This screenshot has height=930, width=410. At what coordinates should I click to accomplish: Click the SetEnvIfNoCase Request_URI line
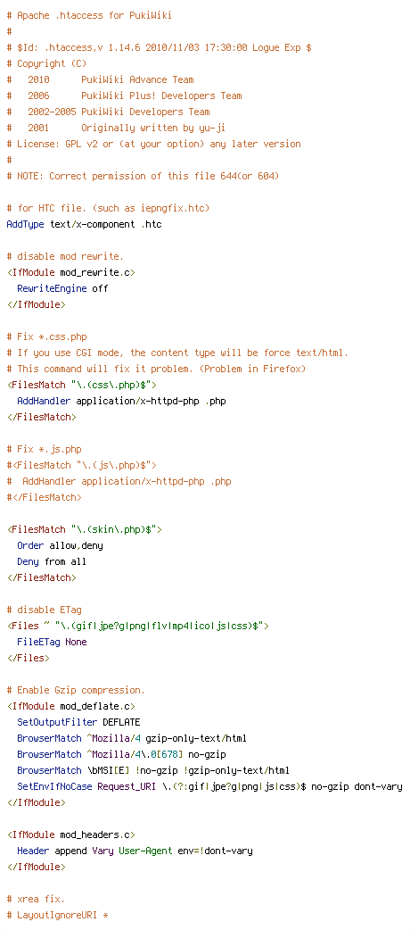(209, 786)
